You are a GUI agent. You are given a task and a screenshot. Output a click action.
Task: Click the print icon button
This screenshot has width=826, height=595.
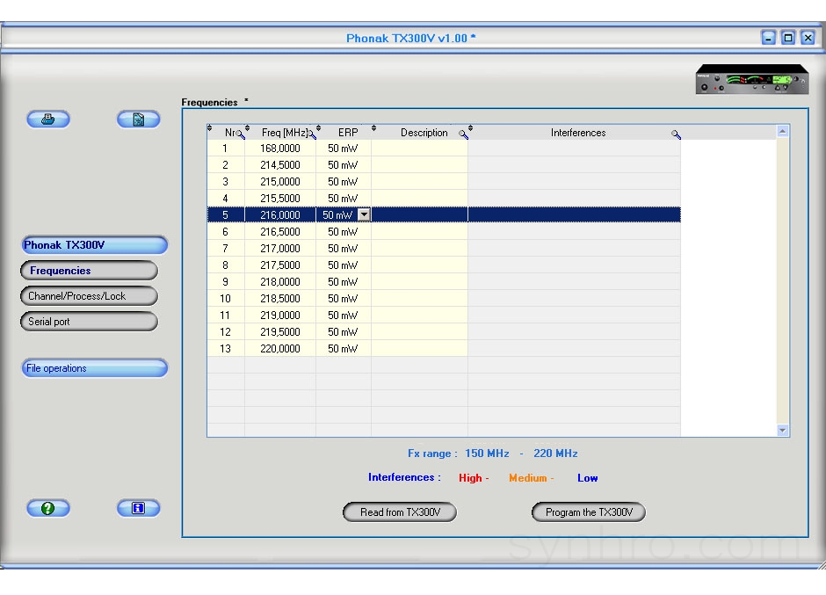click(x=48, y=120)
